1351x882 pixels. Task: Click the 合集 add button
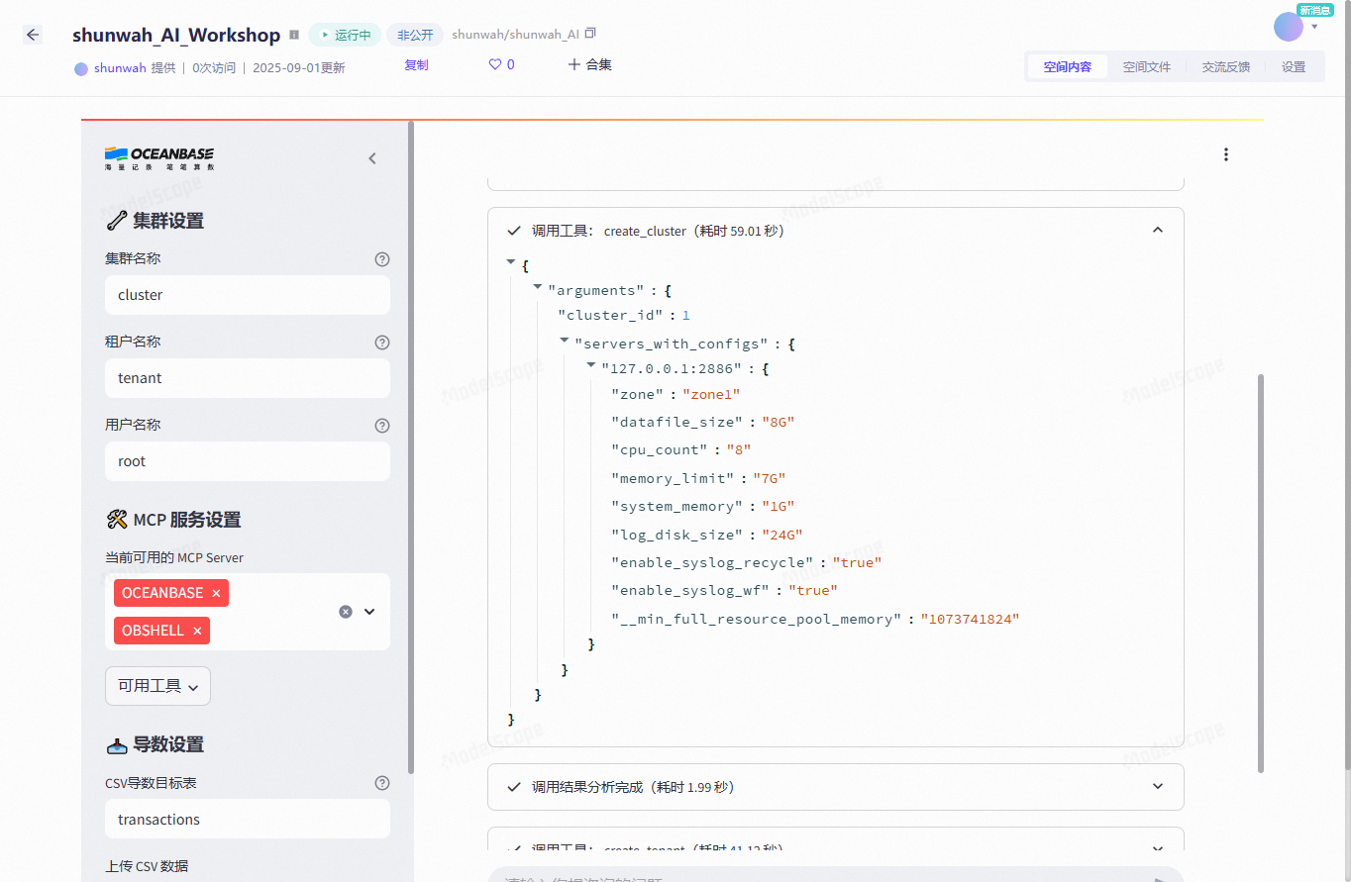[x=589, y=64]
